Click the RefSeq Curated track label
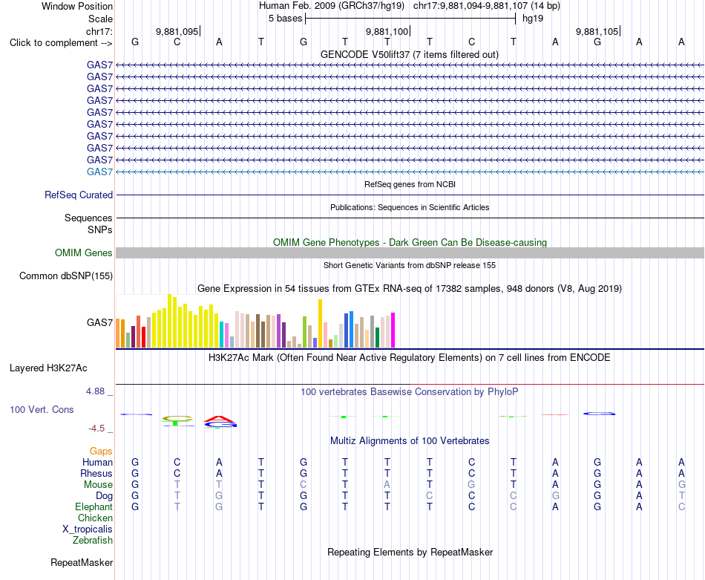This screenshot has width=705, height=580. [x=79, y=195]
